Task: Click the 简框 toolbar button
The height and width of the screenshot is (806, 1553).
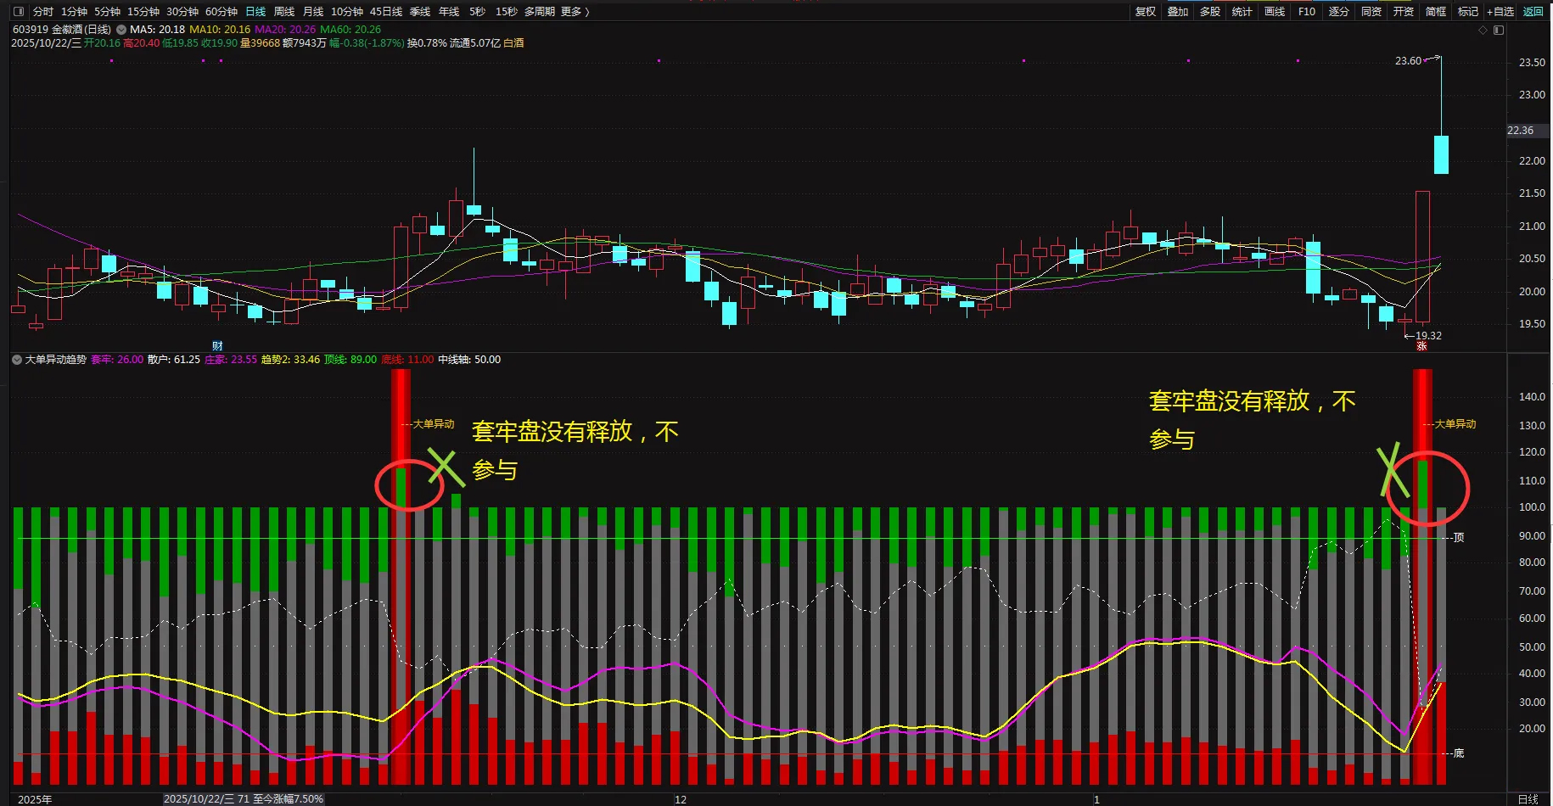Action: (x=1436, y=12)
